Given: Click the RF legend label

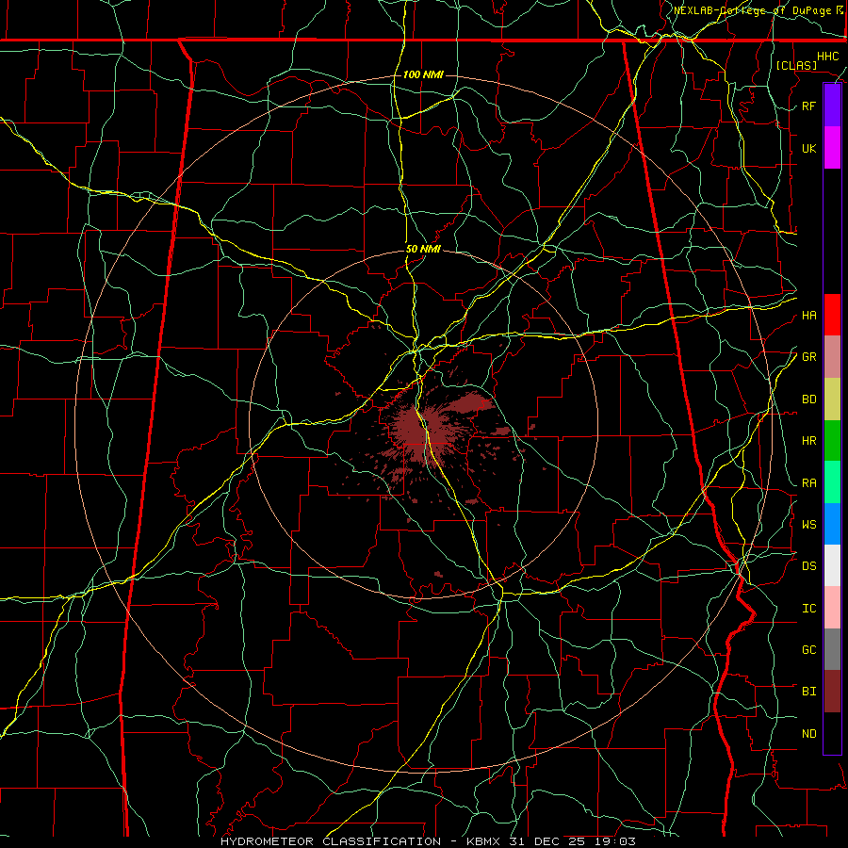Looking at the screenshot, I should click(x=808, y=106).
